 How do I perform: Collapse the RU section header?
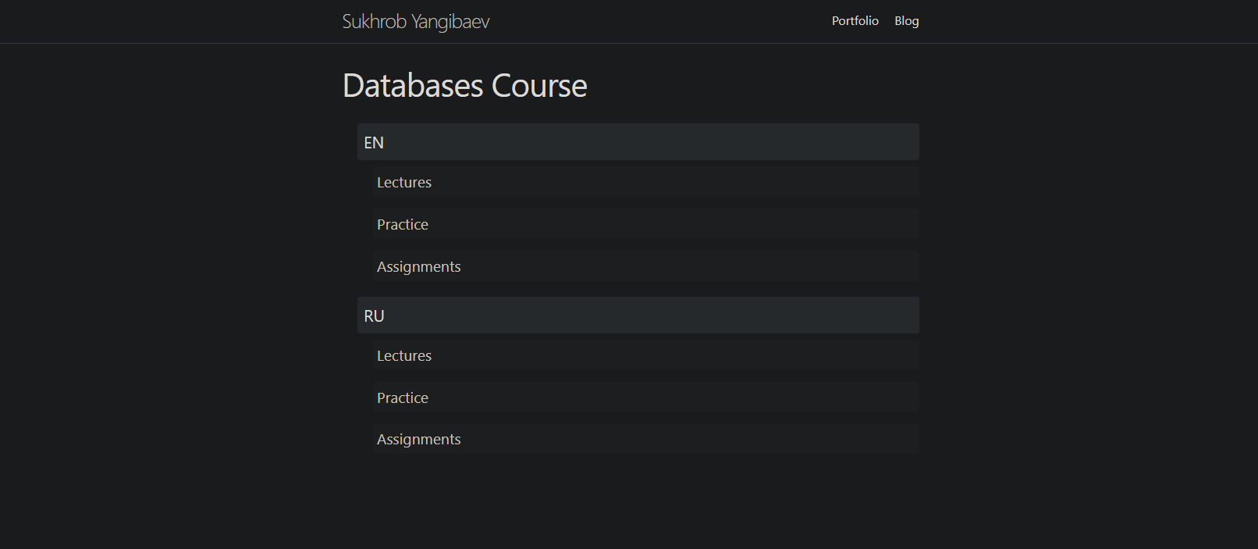638,315
